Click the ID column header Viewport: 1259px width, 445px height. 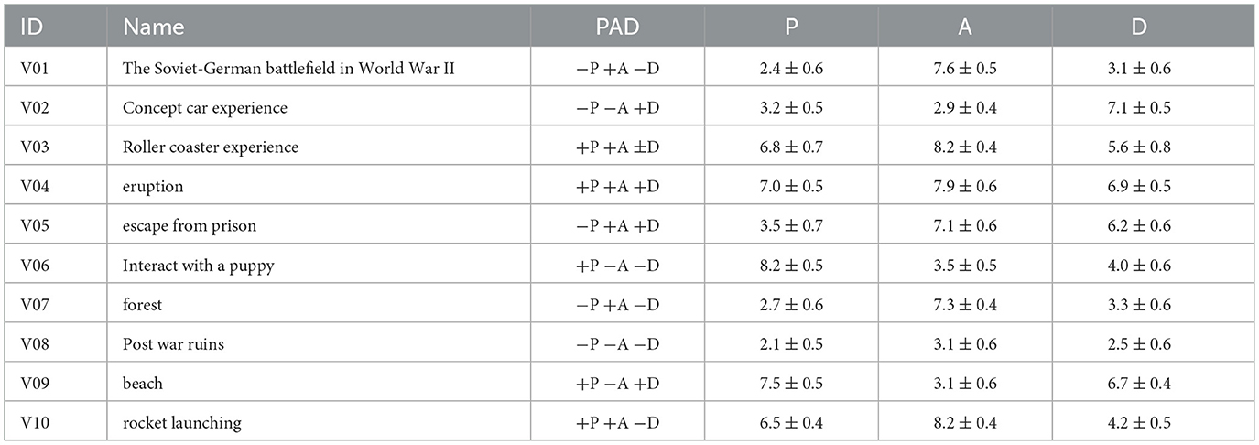(29, 27)
